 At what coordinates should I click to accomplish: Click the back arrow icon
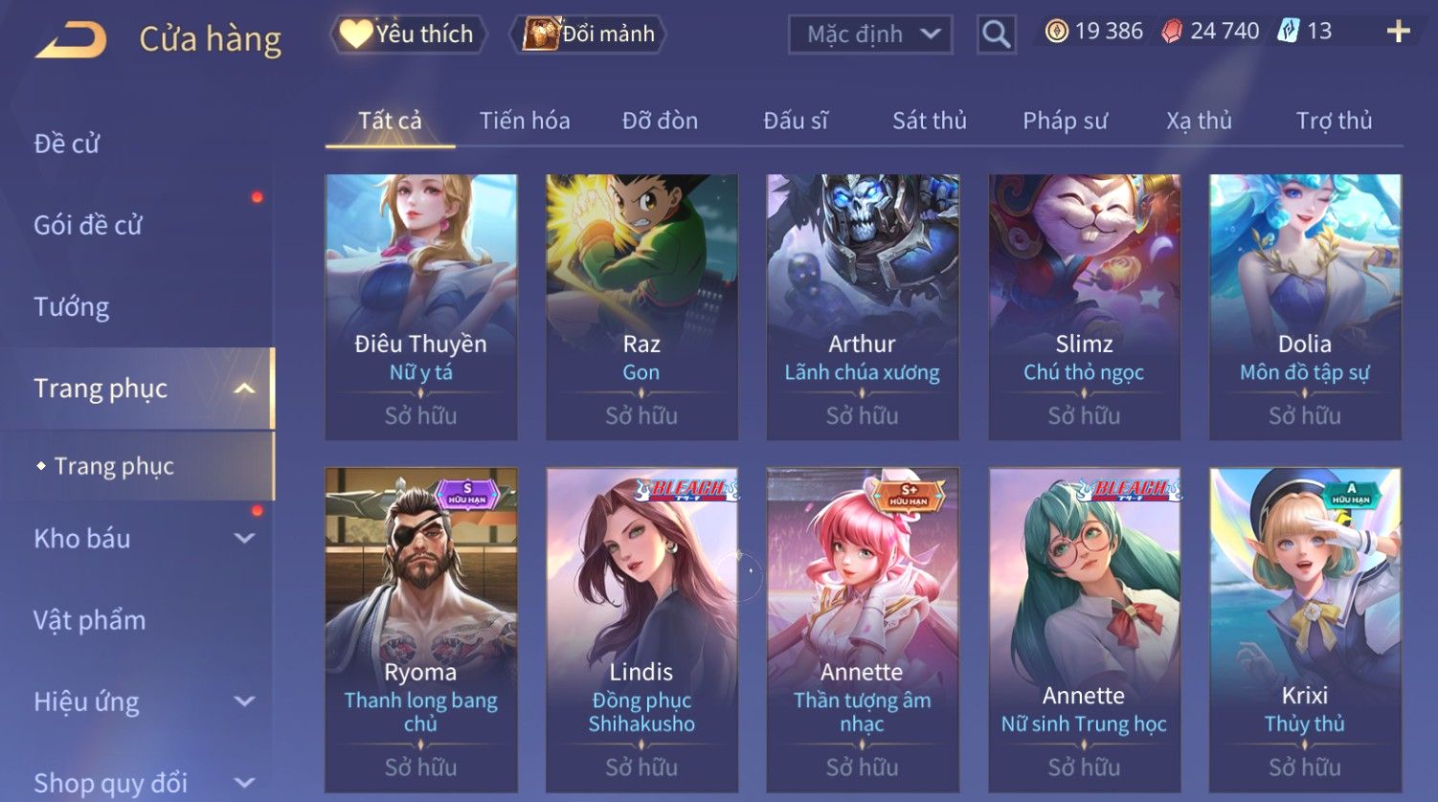pos(72,40)
